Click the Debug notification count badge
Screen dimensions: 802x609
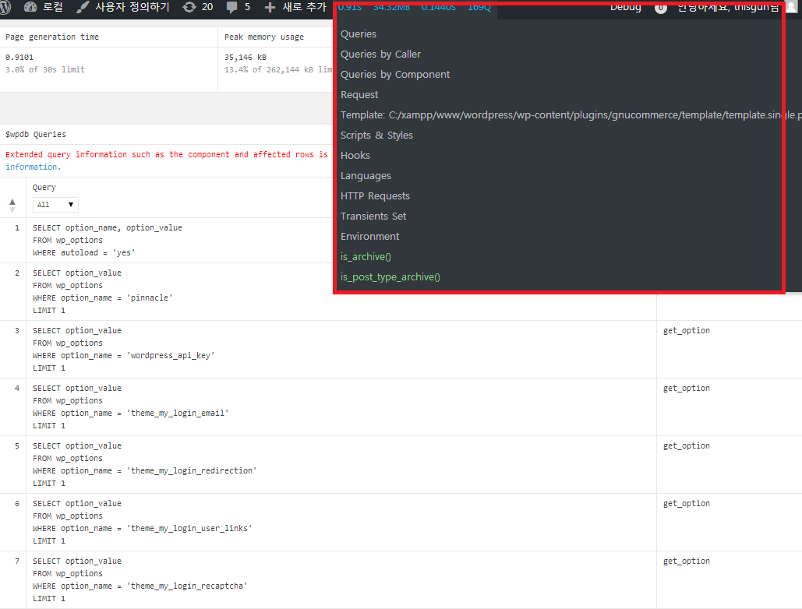tap(660, 8)
